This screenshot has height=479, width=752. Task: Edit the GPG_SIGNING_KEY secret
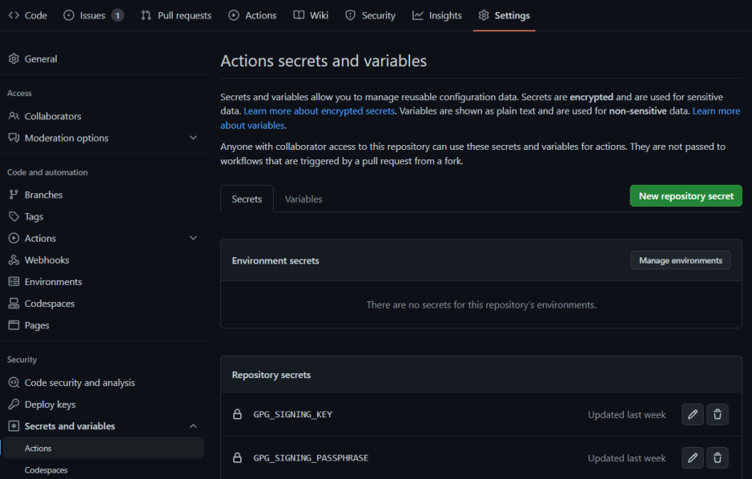pos(692,414)
